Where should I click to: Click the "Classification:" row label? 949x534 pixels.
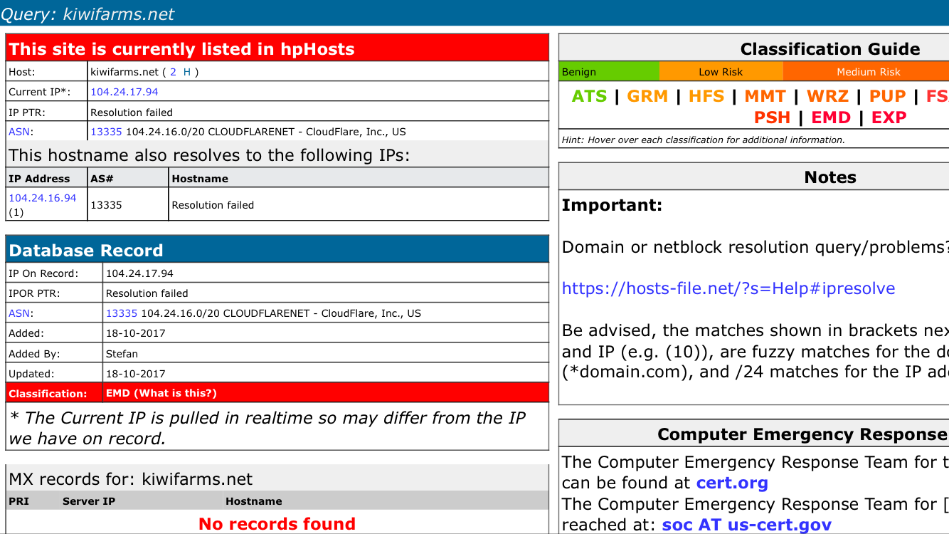(x=48, y=394)
